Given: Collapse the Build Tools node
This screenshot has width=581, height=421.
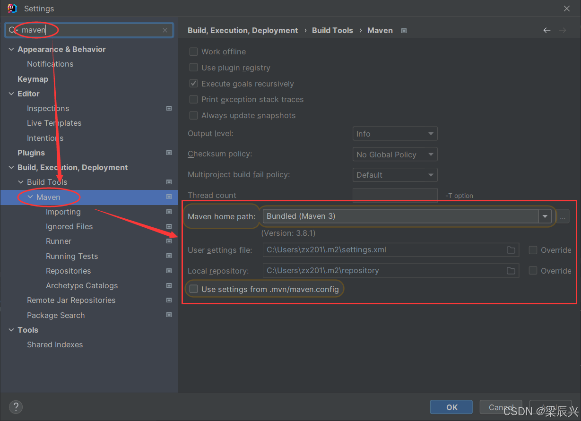Looking at the screenshot, I should (21, 182).
